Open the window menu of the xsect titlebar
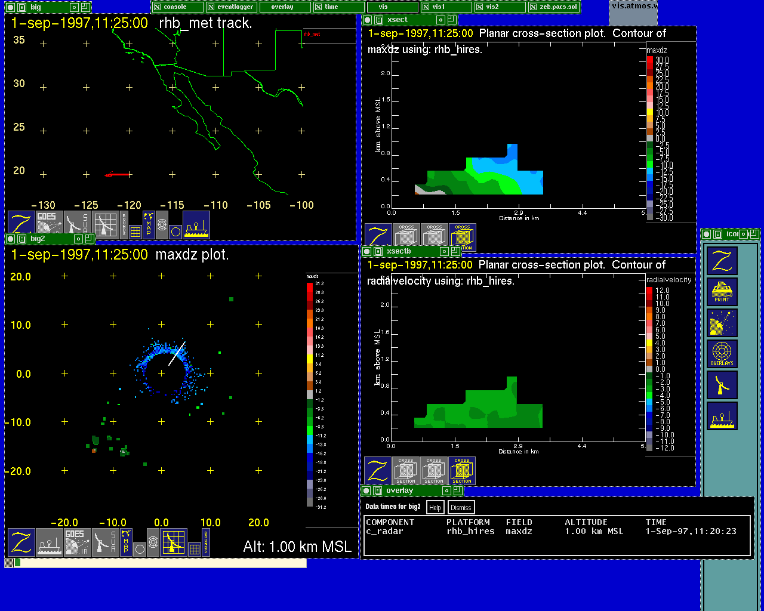 click(368, 20)
